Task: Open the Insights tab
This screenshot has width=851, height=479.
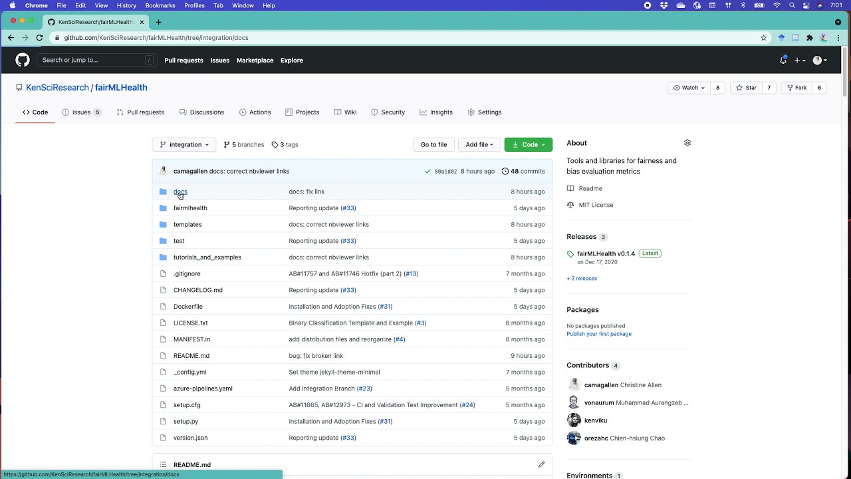Action: 436,112
